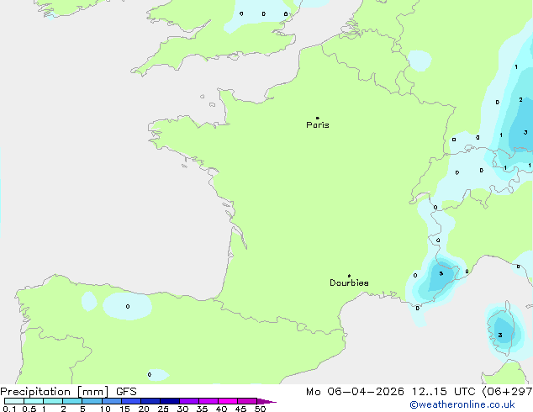Pick the 5–10 mm blue legend swatch
Image resolution: width=533 pixels, height=412 pixels.
[x=92, y=401]
